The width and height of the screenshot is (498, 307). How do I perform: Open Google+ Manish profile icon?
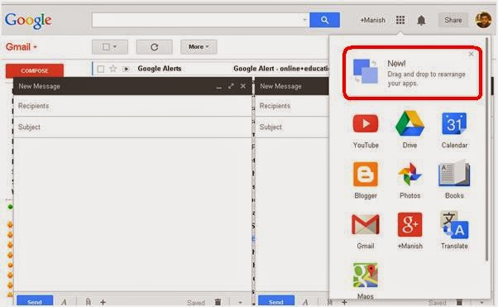pos(409,224)
